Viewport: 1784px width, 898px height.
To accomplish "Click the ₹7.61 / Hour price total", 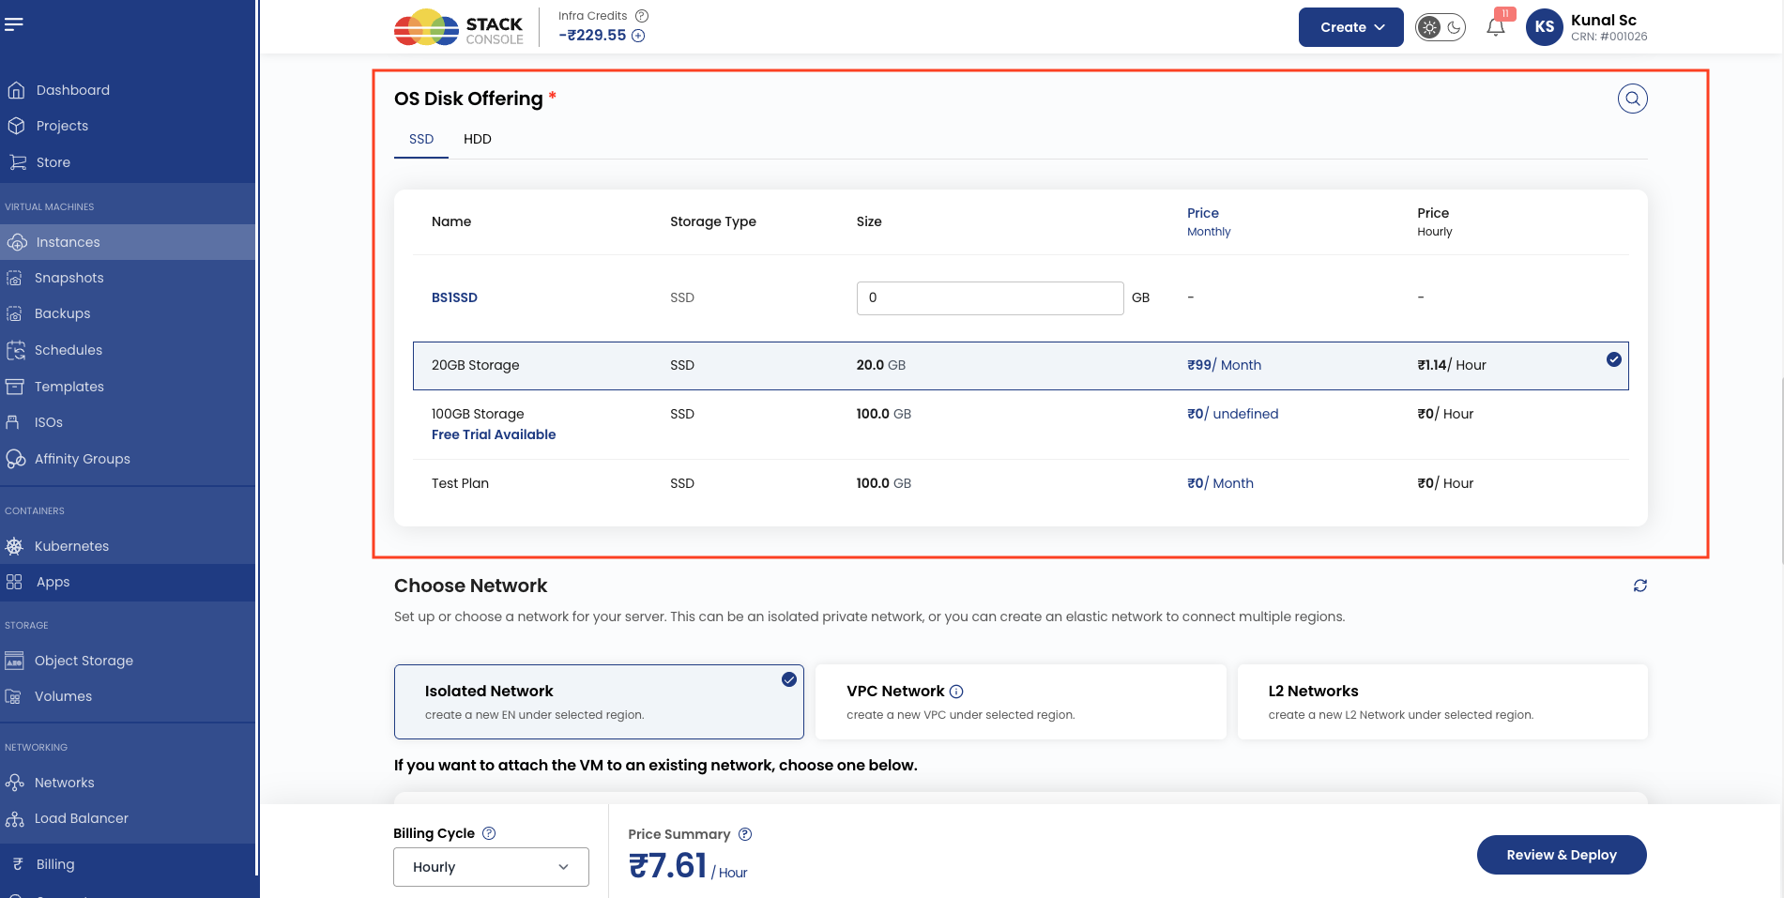I will [688, 866].
